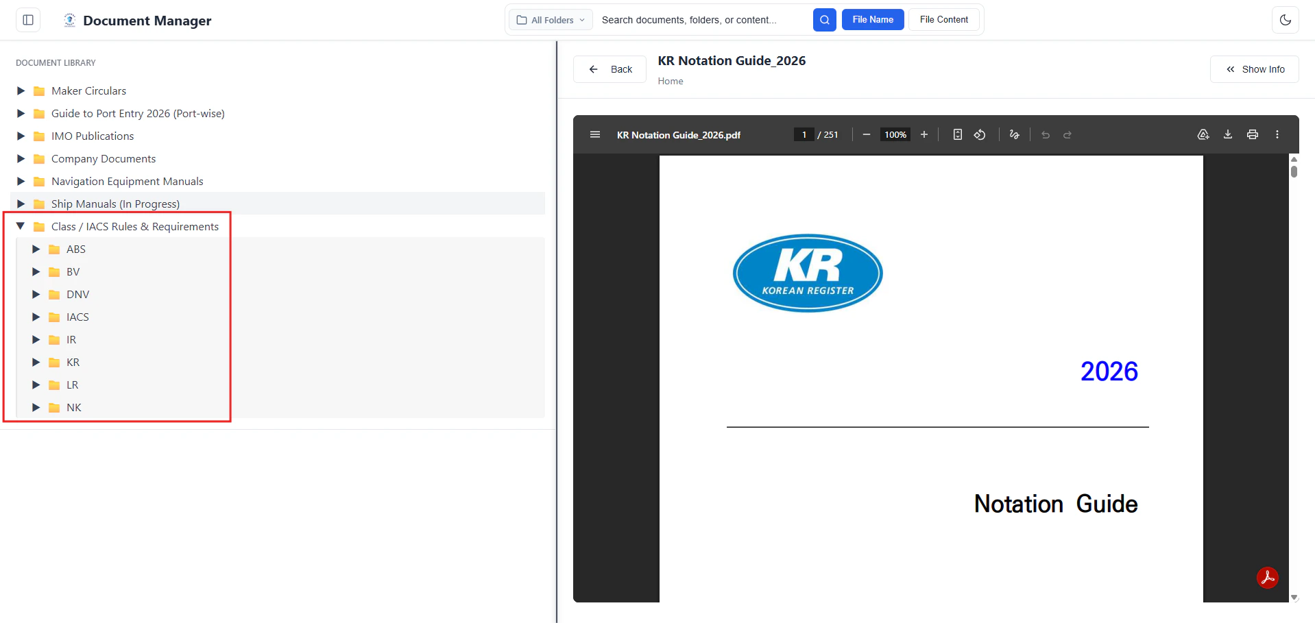Click the PDF zoom 100% field

pos(895,134)
